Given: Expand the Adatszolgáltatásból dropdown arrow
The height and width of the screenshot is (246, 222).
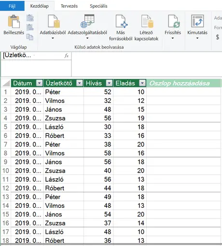Looking at the screenshot, I should click(x=87, y=38).
